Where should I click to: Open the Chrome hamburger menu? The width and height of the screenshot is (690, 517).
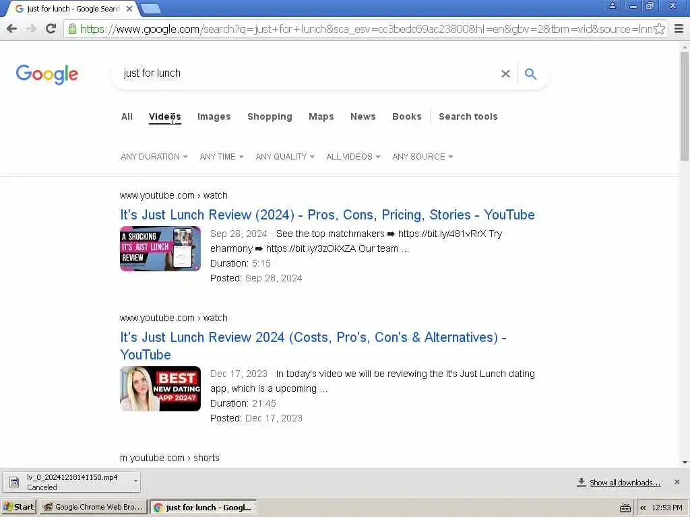679,29
